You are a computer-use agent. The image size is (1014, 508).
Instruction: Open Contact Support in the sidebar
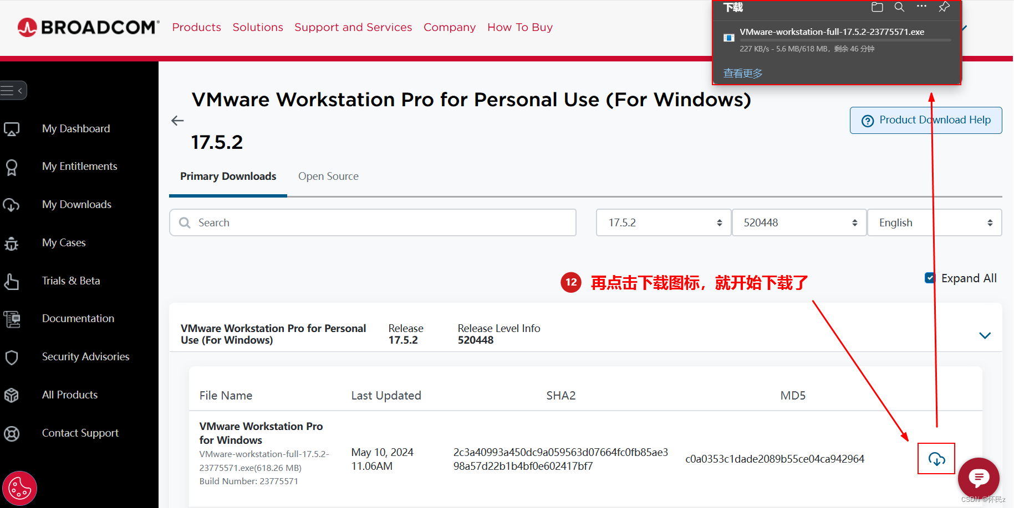(80, 433)
